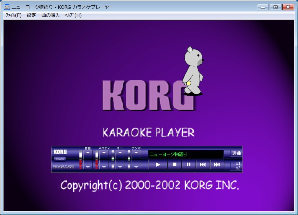298x215 pixels.
Task: Click the song title display ニューヨーク物語り
Action: [186, 154]
